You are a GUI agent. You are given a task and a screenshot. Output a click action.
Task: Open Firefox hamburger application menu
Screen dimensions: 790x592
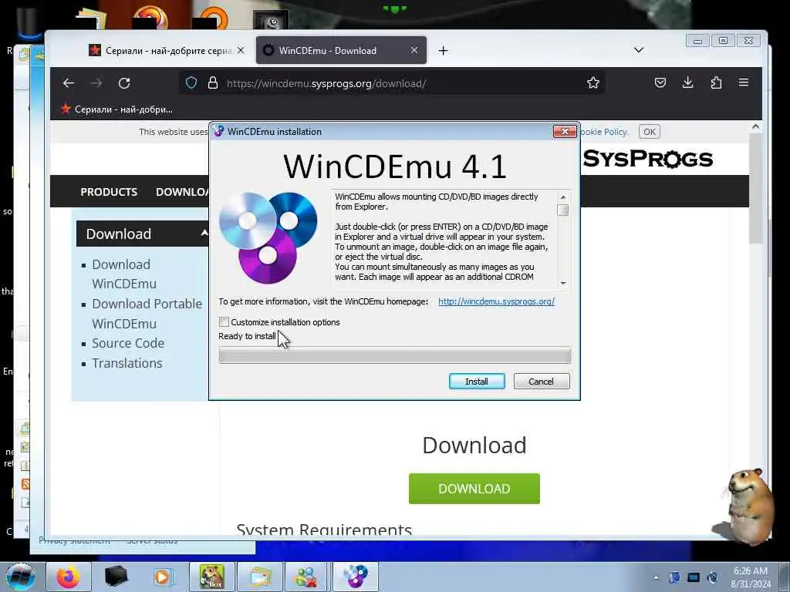pos(744,82)
